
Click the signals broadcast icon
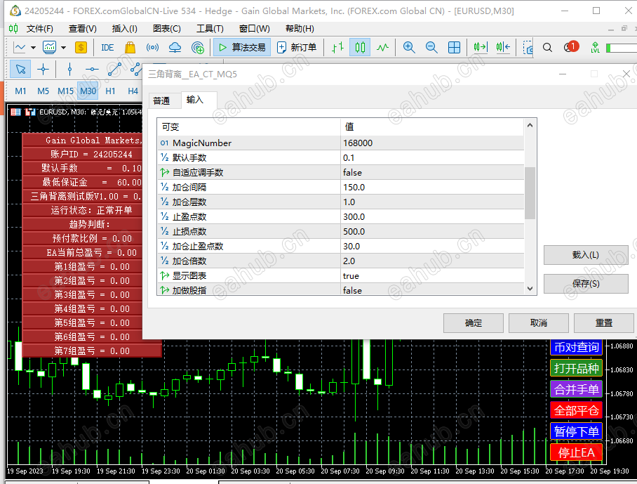[x=152, y=48]
